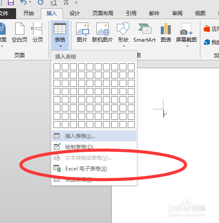Click the Undo arrow icon

pyautogui.click(x=23, y=2)
